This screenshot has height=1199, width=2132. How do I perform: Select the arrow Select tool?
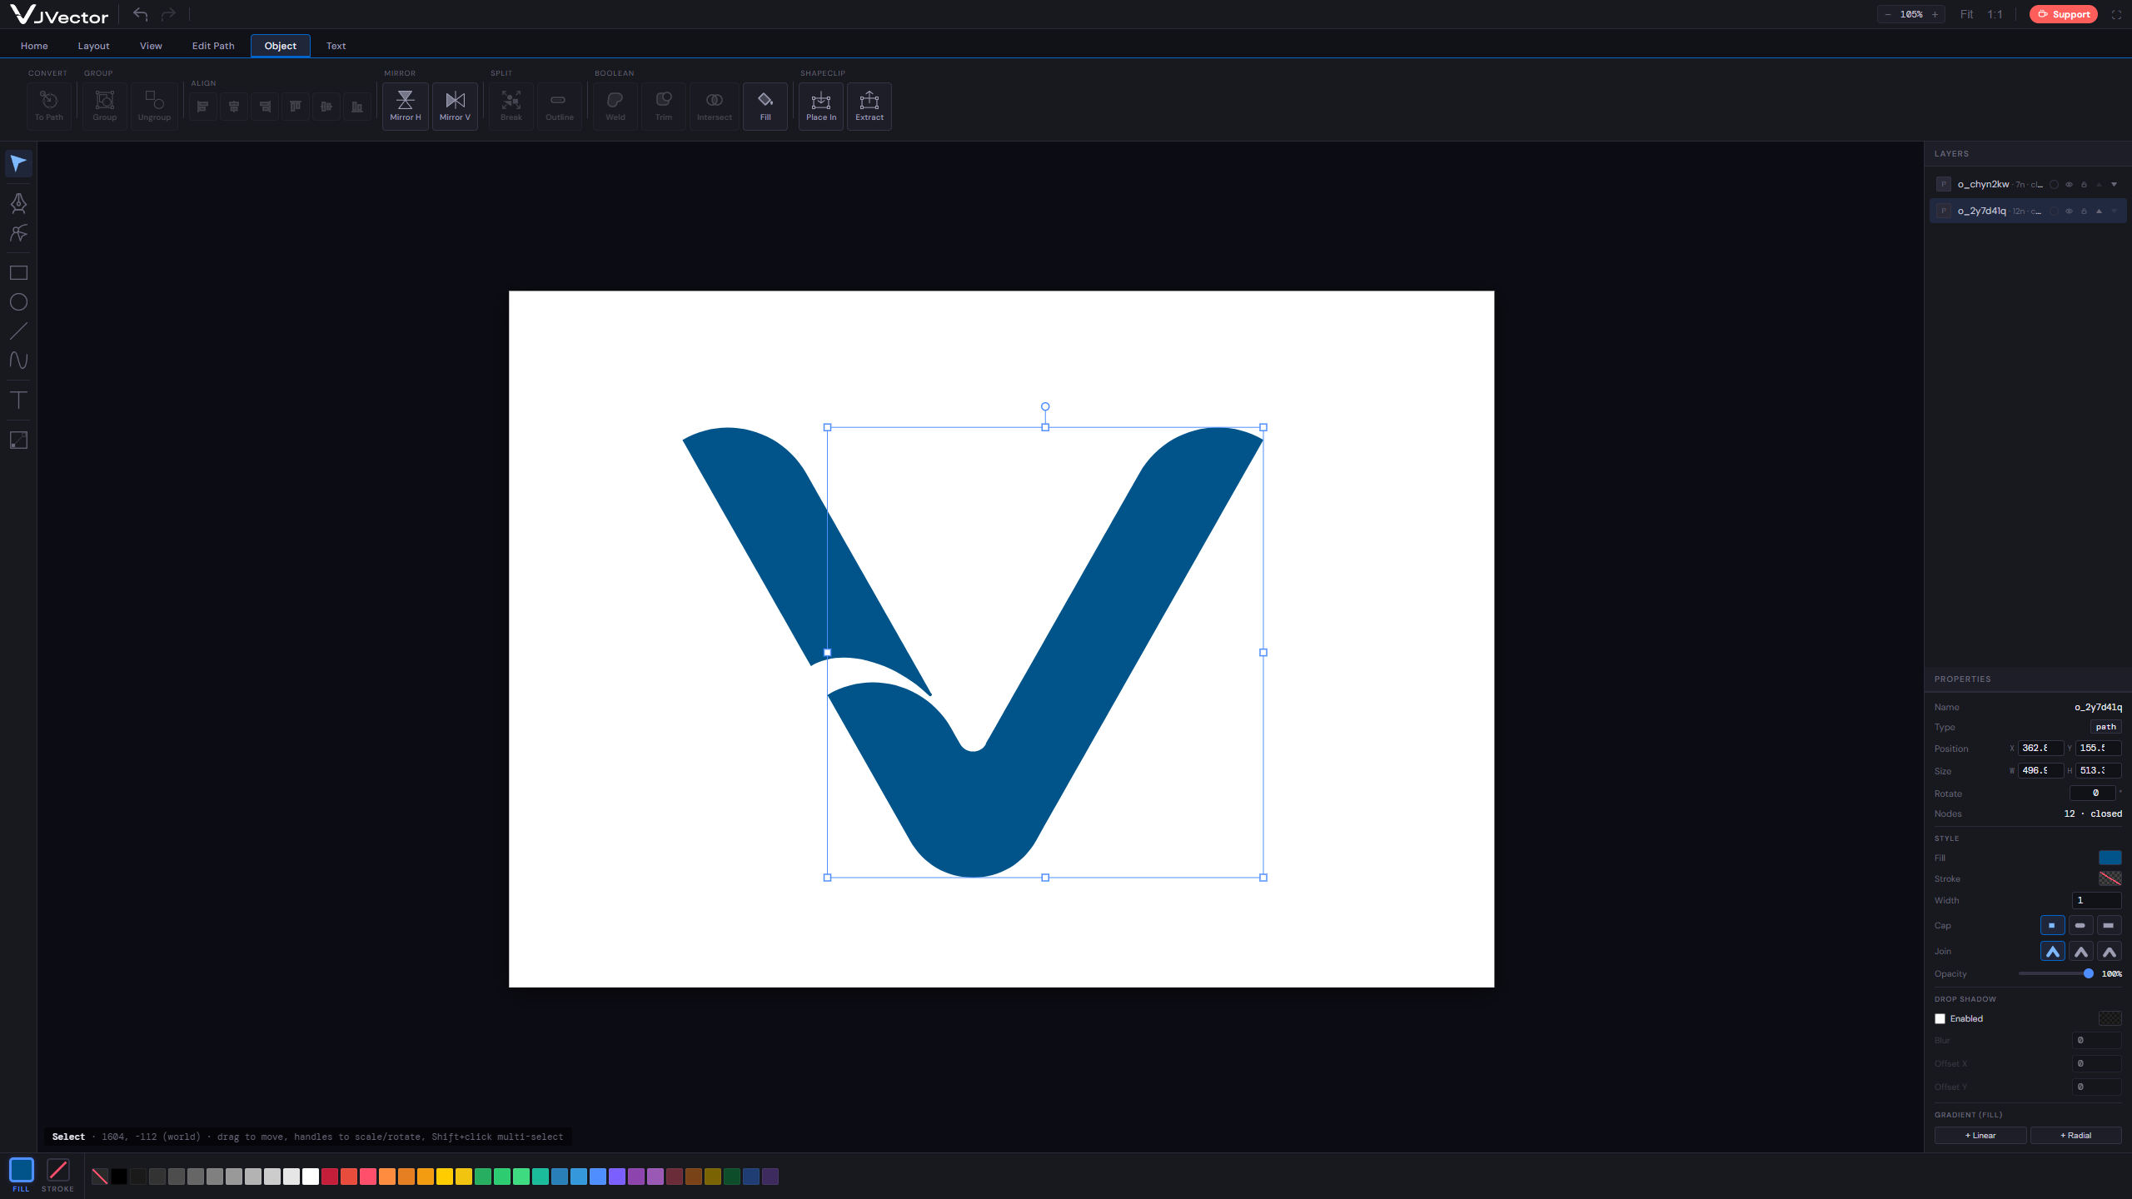point(18,163)
